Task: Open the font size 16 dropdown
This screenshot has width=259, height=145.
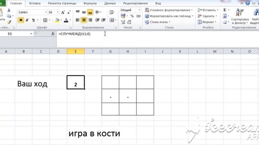Action: (57, 12)
